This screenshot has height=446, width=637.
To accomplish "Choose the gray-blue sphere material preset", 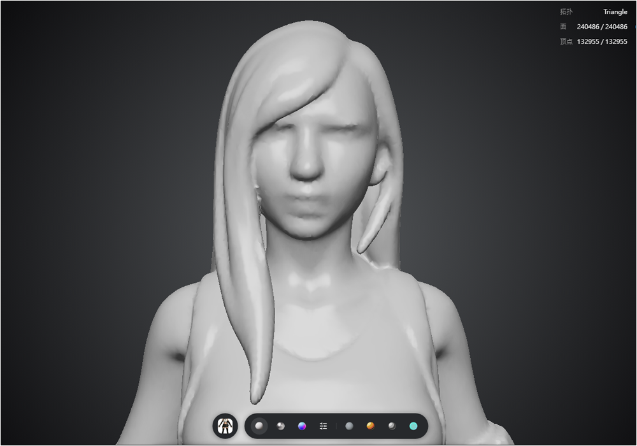I will coord(349,426).
